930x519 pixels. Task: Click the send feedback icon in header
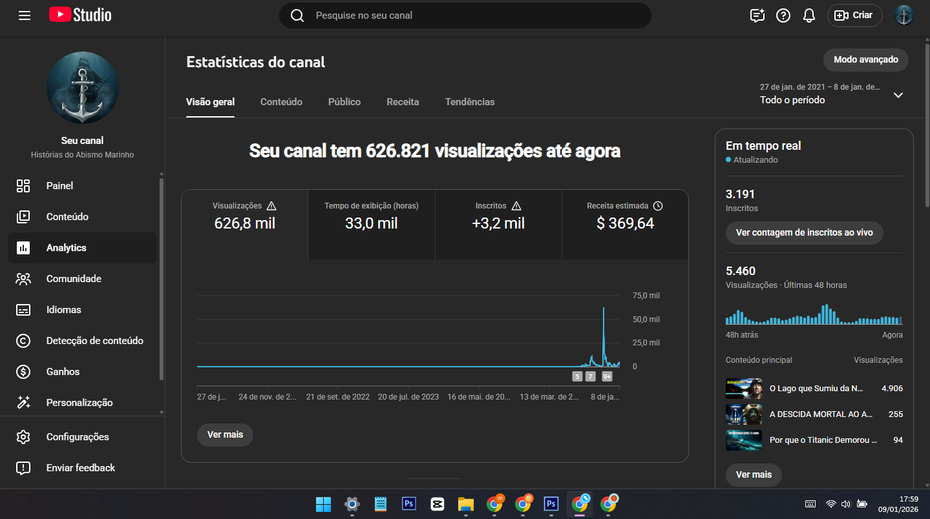click(757, 15)
